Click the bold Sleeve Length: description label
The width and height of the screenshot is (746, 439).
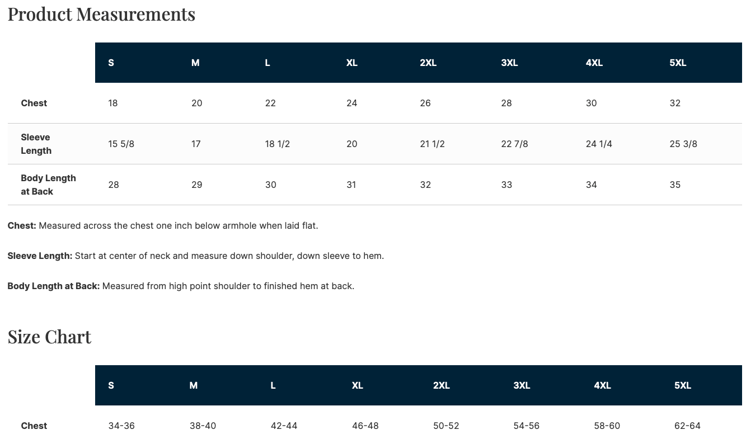point(40,256)
